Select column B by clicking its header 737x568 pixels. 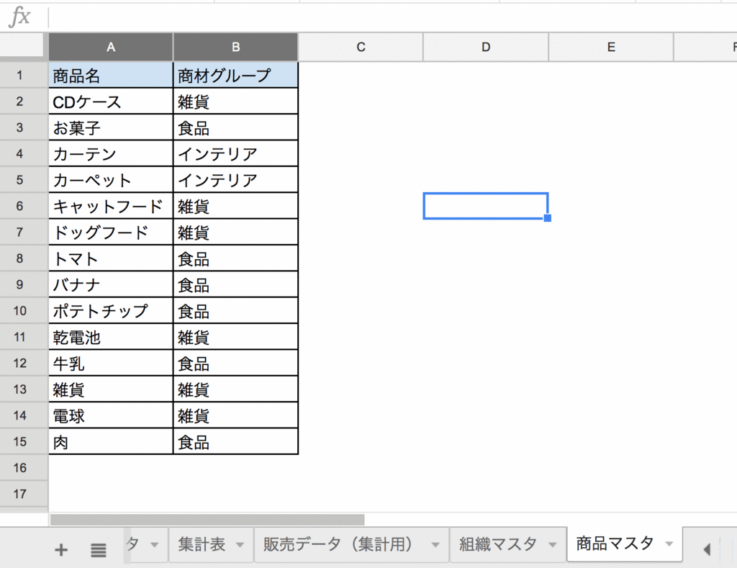point(235,46)
